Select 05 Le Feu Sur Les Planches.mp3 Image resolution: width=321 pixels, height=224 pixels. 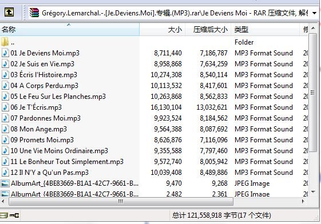(58, 97)
